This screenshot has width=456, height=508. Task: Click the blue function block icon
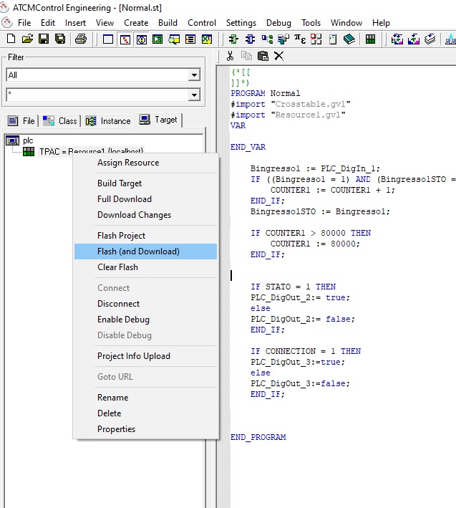click(250, 39)
